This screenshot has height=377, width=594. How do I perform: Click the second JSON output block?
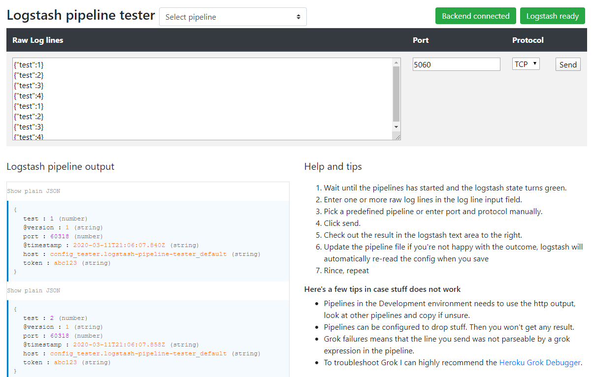[x=148, y=339]
